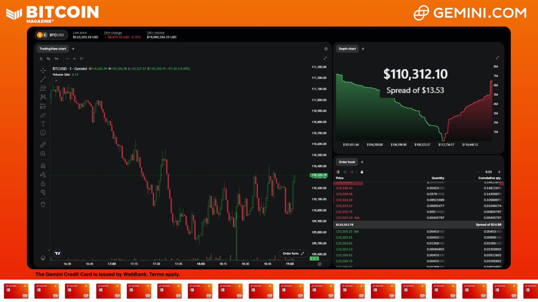Add a tab next to Depth chart
The image size is (538, 302).
click(x=363, y=49)
